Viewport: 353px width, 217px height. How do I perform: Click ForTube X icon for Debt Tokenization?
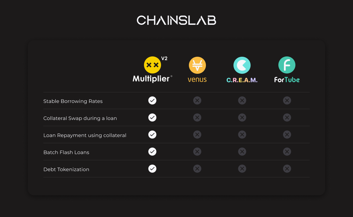[287, 169]
